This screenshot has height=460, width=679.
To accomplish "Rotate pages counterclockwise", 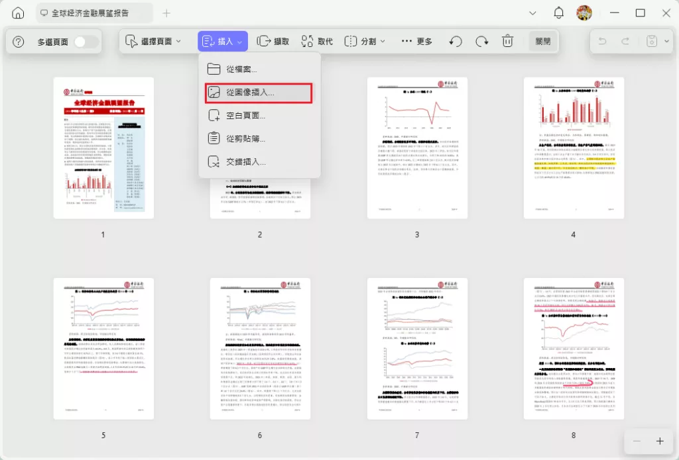I will (x=456, y=42).
